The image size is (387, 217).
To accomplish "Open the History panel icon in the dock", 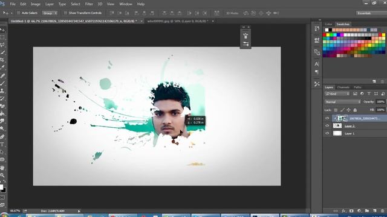I will (x=317, y=28).
